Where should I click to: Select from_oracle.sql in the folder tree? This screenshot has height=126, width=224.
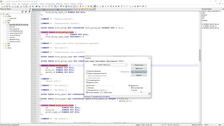pyautogui.click(x=14, y=29)
